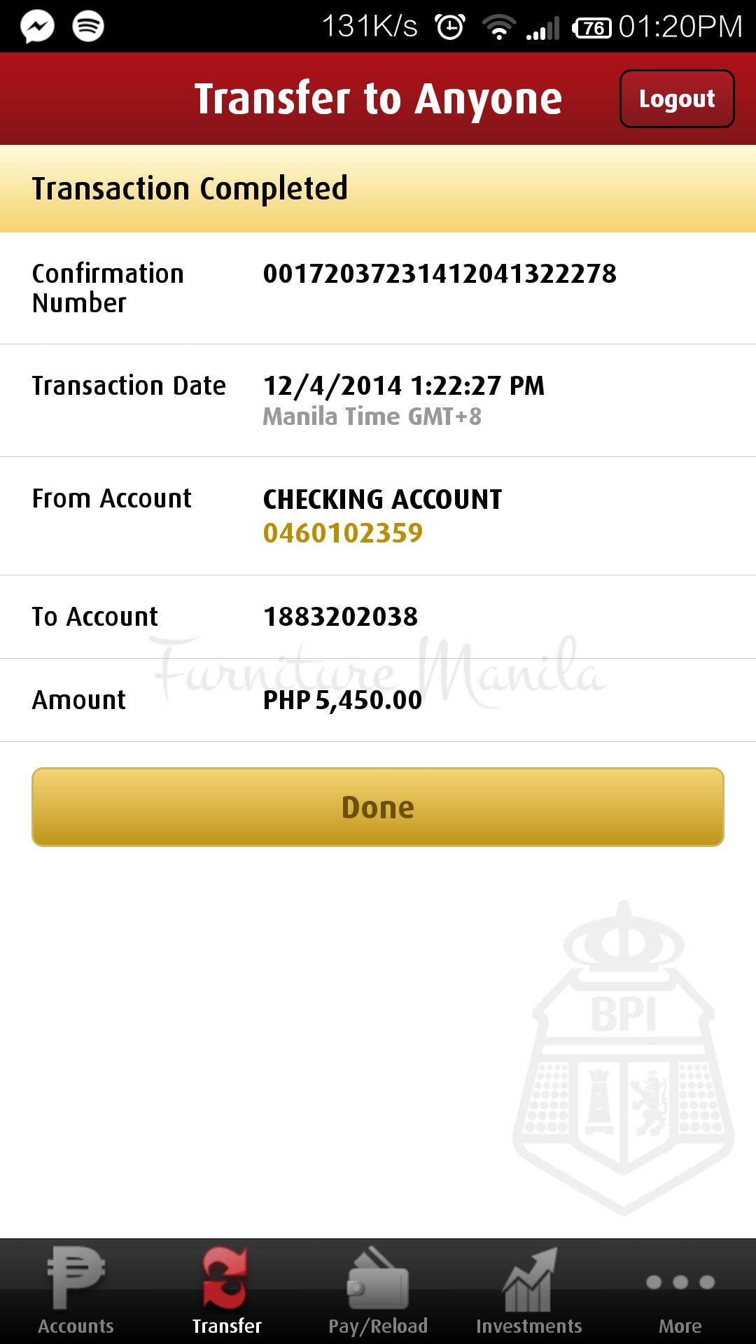Tap the checking account number 0460102359
756x1344 pixels.
(343, 533)
